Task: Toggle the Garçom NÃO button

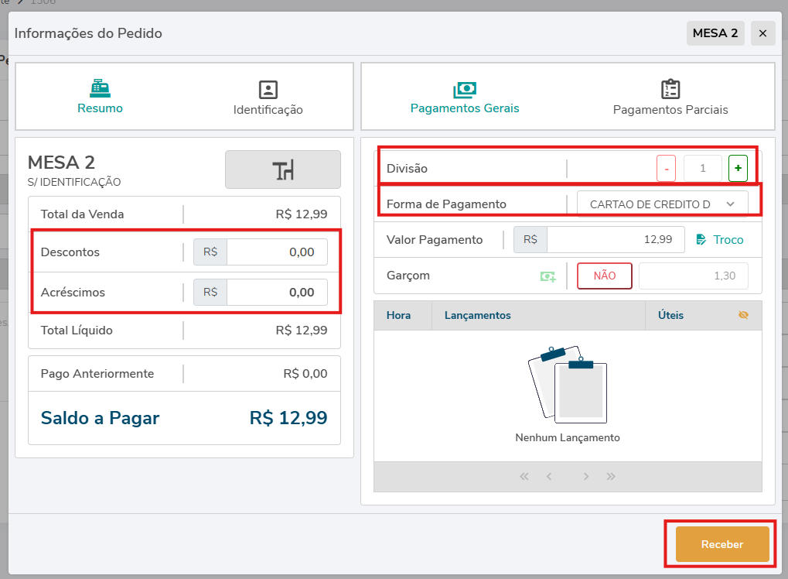Action: pos(605,276)
